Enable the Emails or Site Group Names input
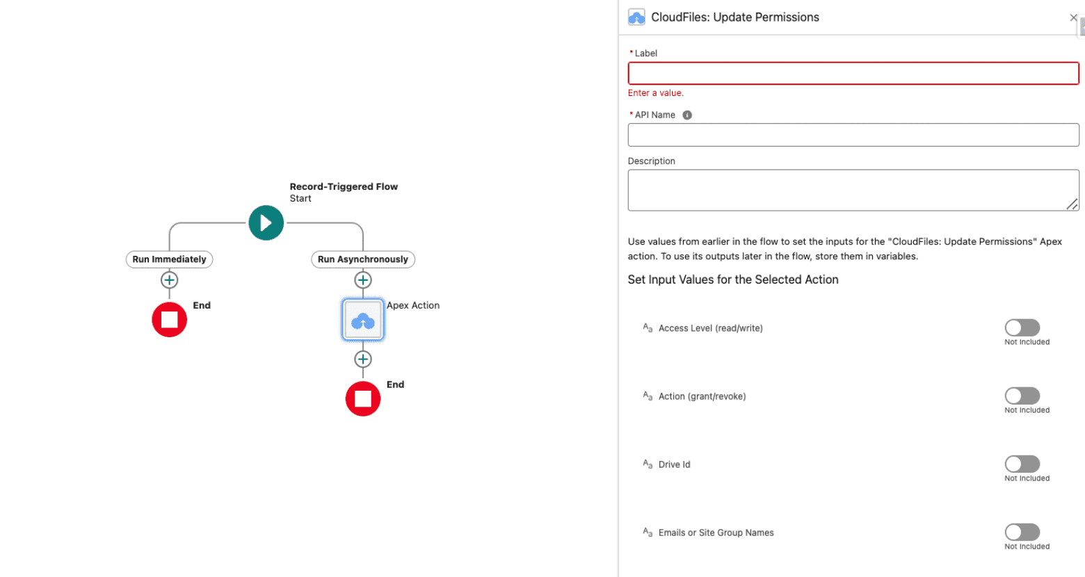1085x577 pixels. click(1022, 532)
